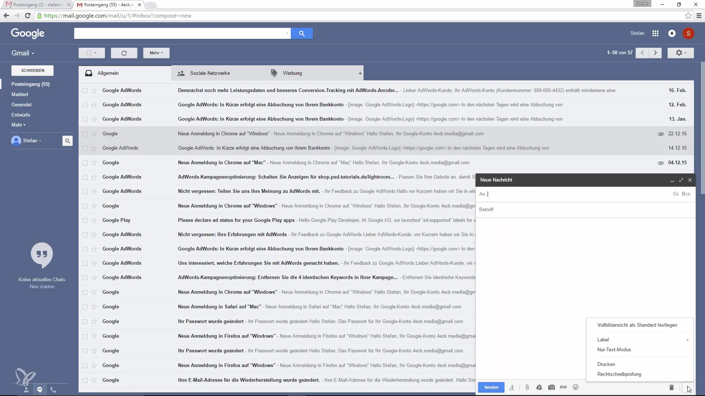The image size is (705, 396).
Task: Insert photo with the camera icon
Action: 552,387
